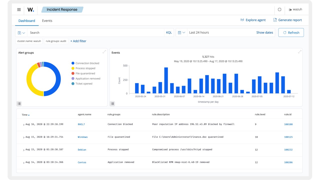The width and height of the screenshot is (320, 180).
Task: Select the Dashboard tab
Action: click(27, 21)
